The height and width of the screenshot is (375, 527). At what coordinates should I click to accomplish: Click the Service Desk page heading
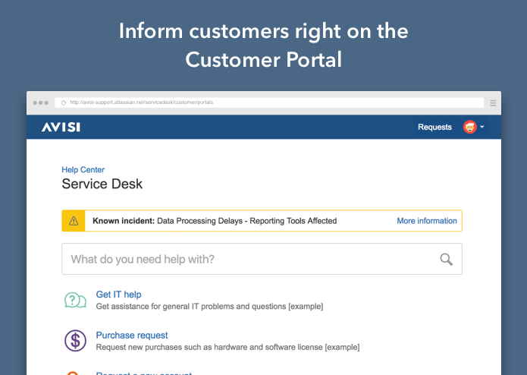102,184
